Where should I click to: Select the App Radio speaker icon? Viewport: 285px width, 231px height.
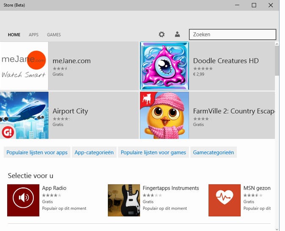pos(23,200)
